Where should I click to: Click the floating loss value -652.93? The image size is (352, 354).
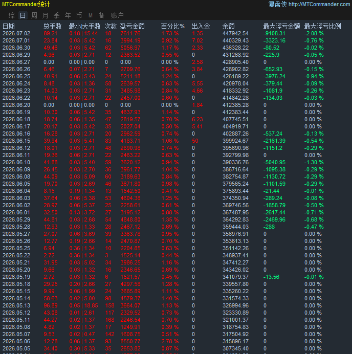coord(273,69)
